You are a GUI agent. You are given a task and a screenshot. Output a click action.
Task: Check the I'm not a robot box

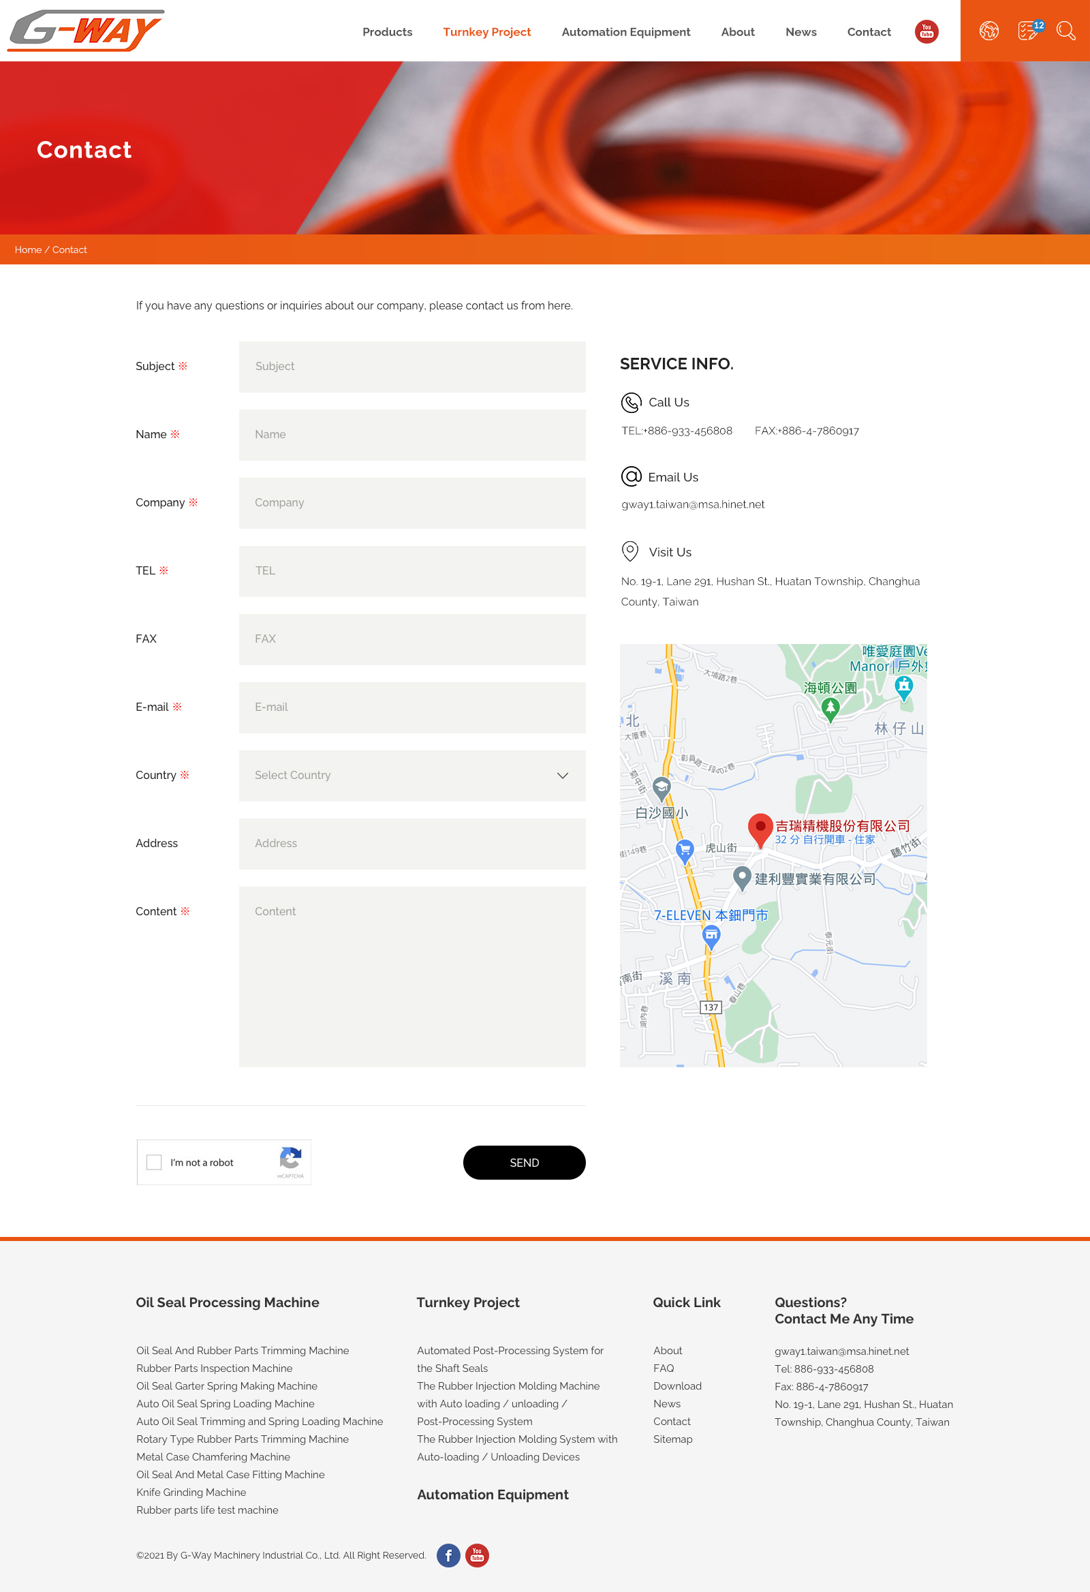154,1163
